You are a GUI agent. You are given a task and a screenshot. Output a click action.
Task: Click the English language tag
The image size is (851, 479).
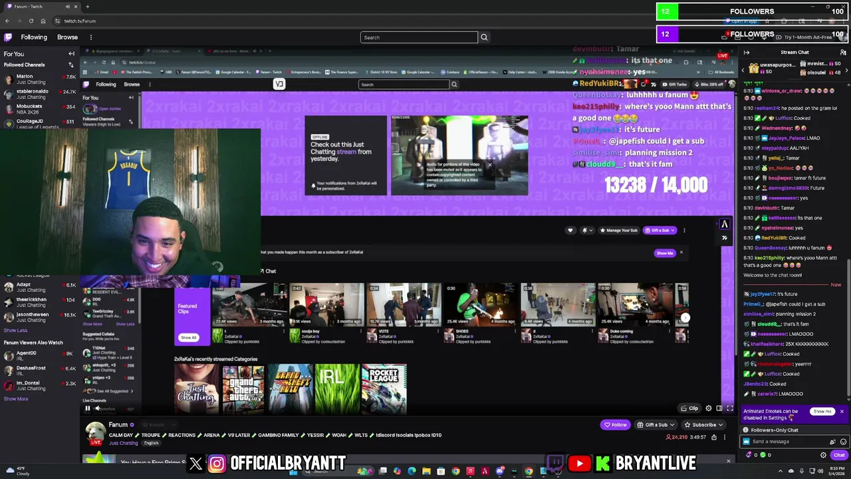pos(151,443)
